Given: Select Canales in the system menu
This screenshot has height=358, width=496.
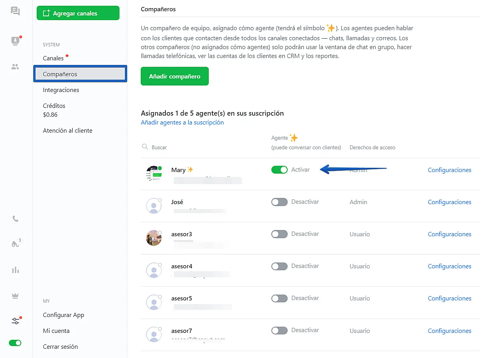Looking at the screenshot, I should tap(53, 58).
